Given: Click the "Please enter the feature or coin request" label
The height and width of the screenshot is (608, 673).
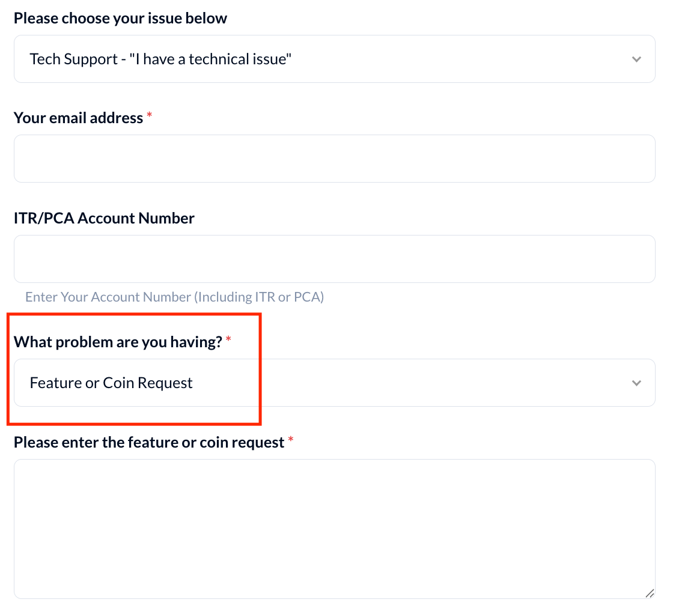Looking at the screenshot, I should pyautogui.click(x=149, y=443).
